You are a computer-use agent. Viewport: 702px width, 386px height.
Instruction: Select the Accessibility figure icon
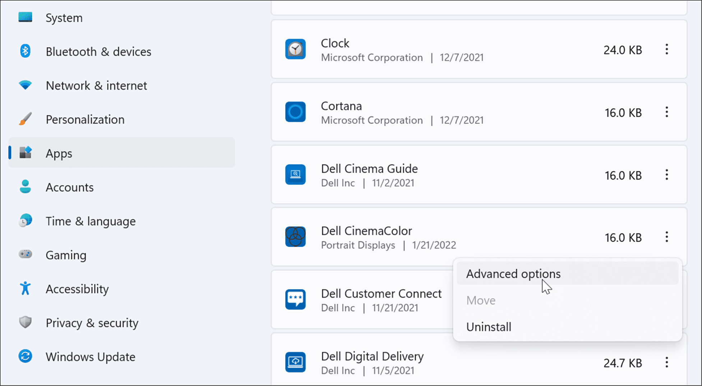coord(25,288)
